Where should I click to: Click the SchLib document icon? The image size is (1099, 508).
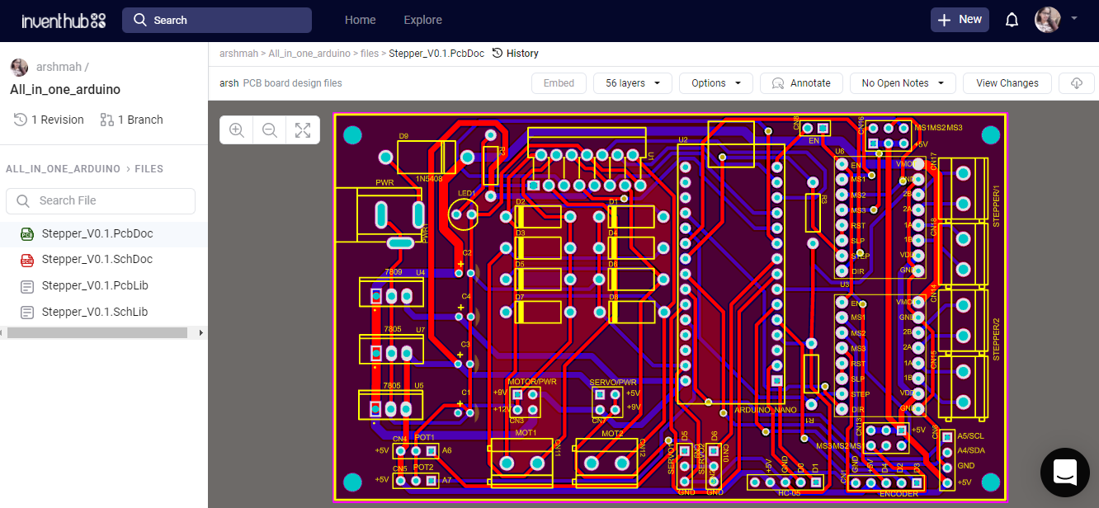pos(27,313)
